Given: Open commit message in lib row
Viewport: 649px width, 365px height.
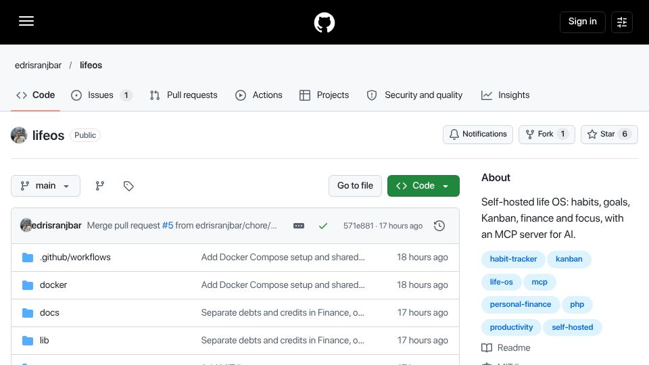Looking at the screenshot, I should pos(283,341).
